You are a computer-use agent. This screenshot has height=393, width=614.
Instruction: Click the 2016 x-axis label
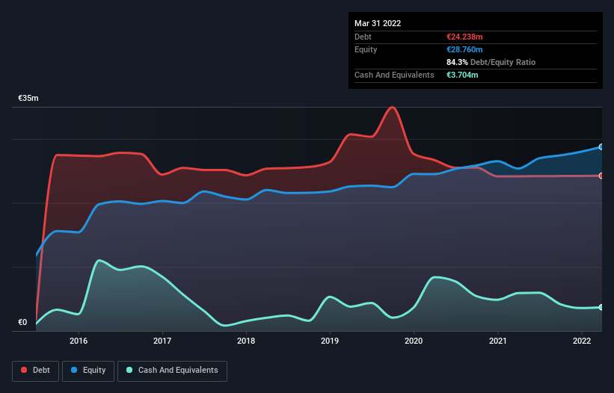pyautogui.click(x=79, y=341)
